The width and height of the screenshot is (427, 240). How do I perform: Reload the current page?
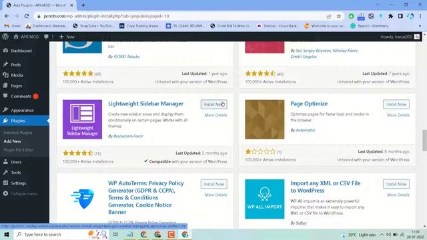27,16
